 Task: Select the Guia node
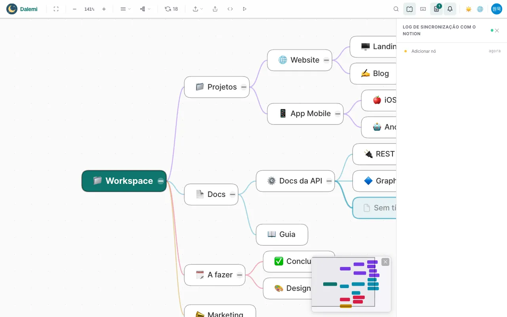pyautogui.click(x=282, y=235)
